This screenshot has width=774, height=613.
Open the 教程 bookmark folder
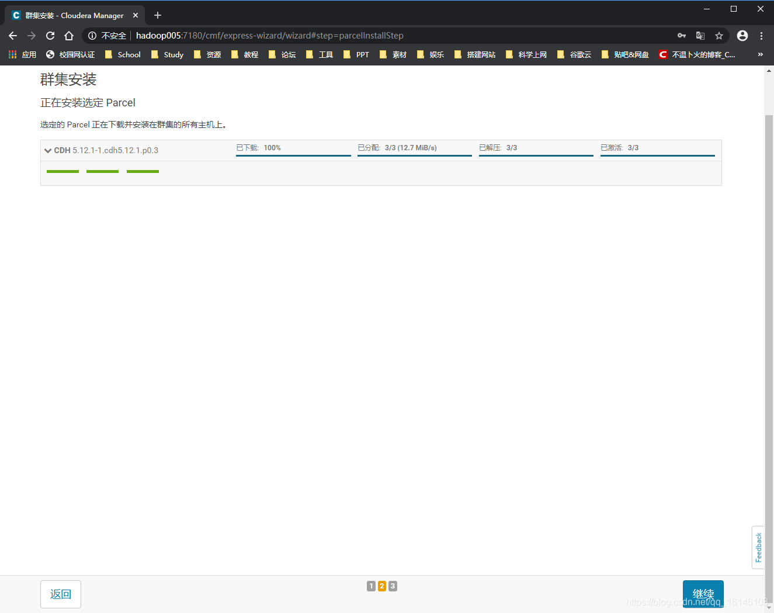pyautogui.click(x=245, y=54)
